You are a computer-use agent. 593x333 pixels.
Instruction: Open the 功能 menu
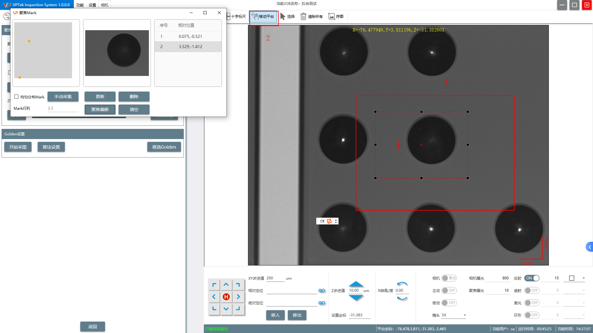click(80, 5)
